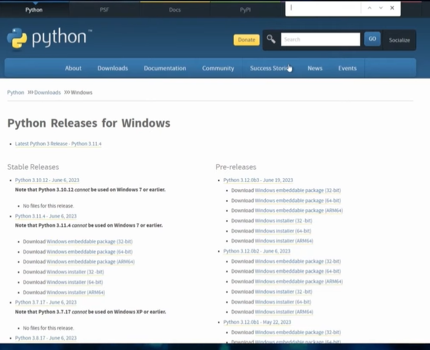Click the Python logo image
Image resolution: width=430 pixels, height=350 pixels.
tap(50, 39)
